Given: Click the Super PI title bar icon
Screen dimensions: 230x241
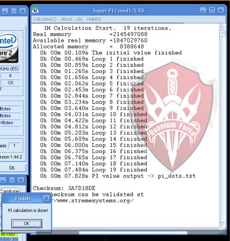Looking at the screenshot, I should click(35, 11).
